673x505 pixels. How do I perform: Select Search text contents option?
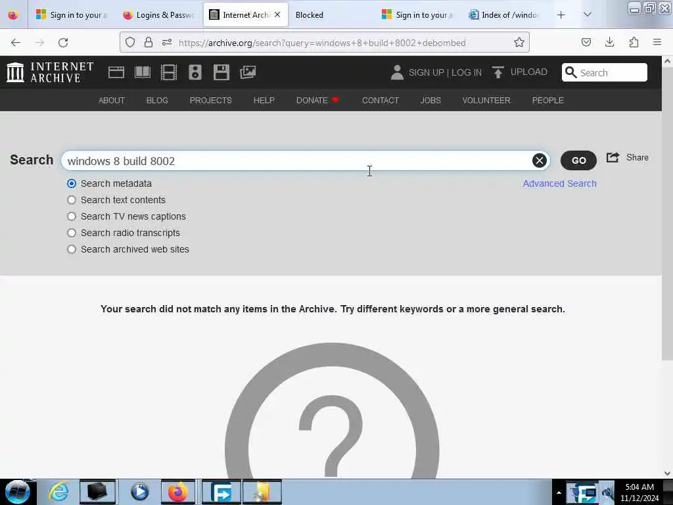point(72,200)
